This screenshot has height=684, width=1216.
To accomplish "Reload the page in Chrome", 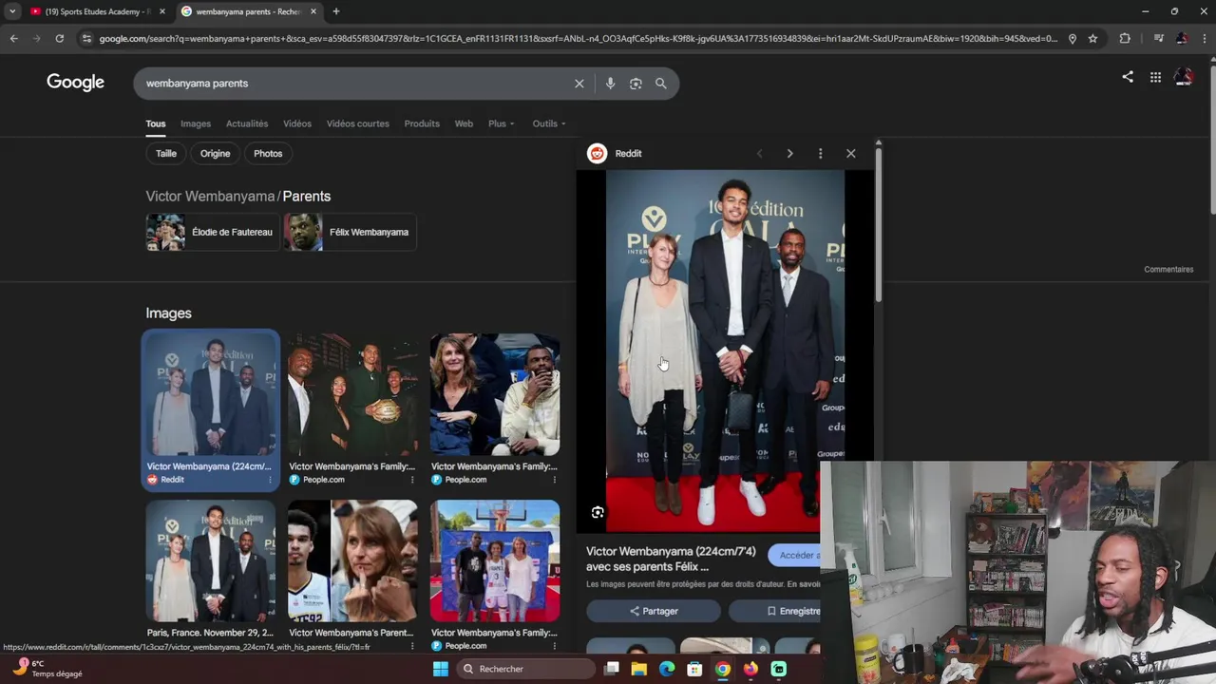I will pos(59,38).
